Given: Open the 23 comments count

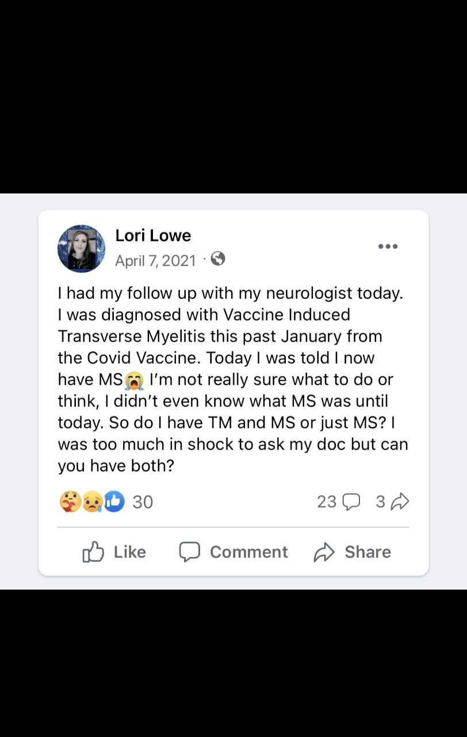Looking at the screenshot, I should (x=326, y=502).
